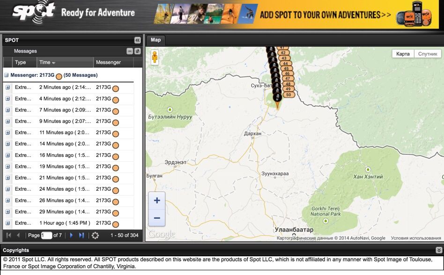Collapse the Copyrights panel
Viewport: 444px width, 275px height.
pos(438,250)
